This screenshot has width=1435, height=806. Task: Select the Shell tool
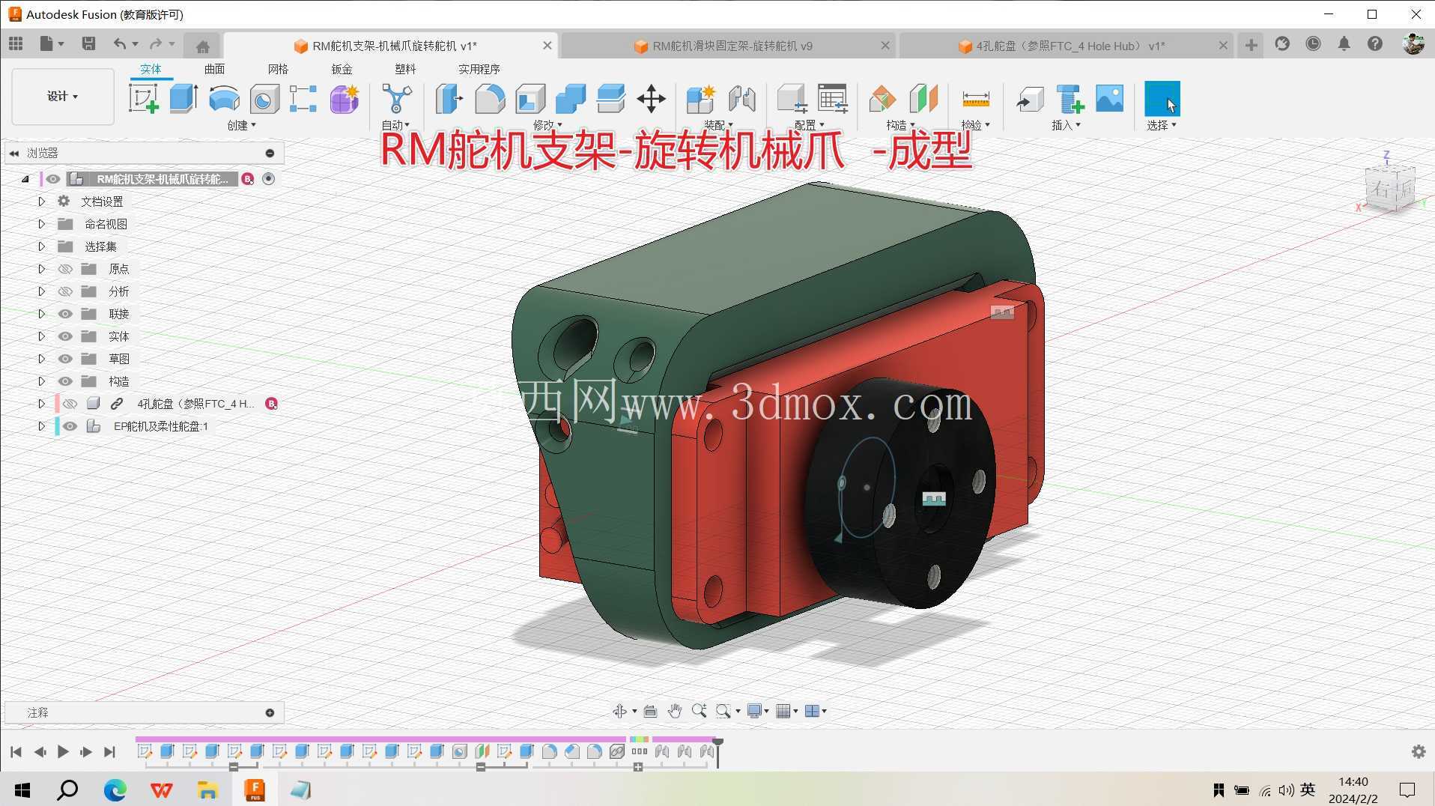[x=530, y=98]
